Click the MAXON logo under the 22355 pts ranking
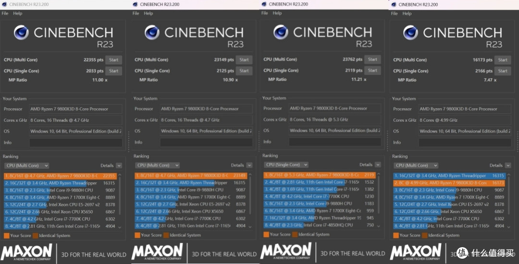The width and height of the screenshot is (519, 264). [x=26, y=252]
